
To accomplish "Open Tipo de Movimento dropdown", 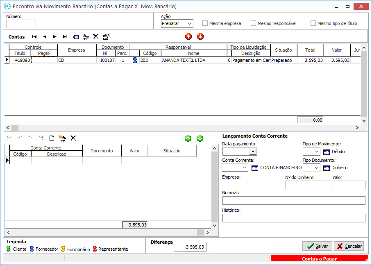I will pos(311,152).
